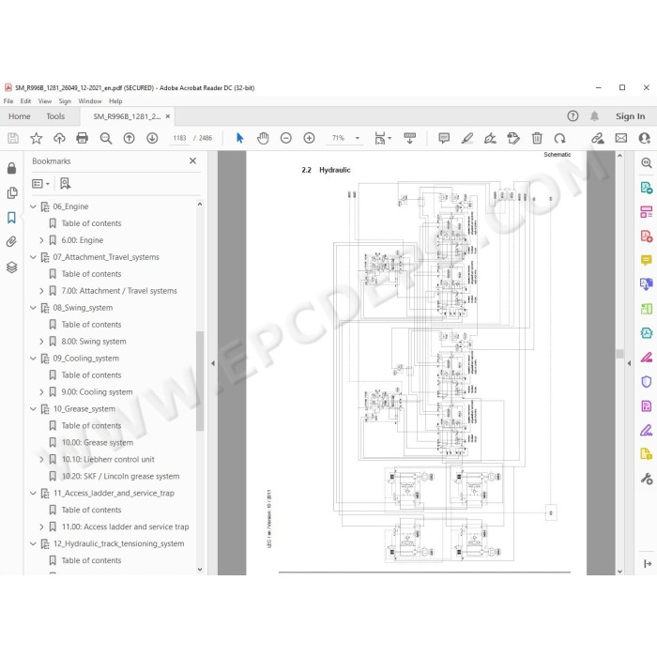
Task: Open bookmark options dropdown menu
Action: point(40,184)
